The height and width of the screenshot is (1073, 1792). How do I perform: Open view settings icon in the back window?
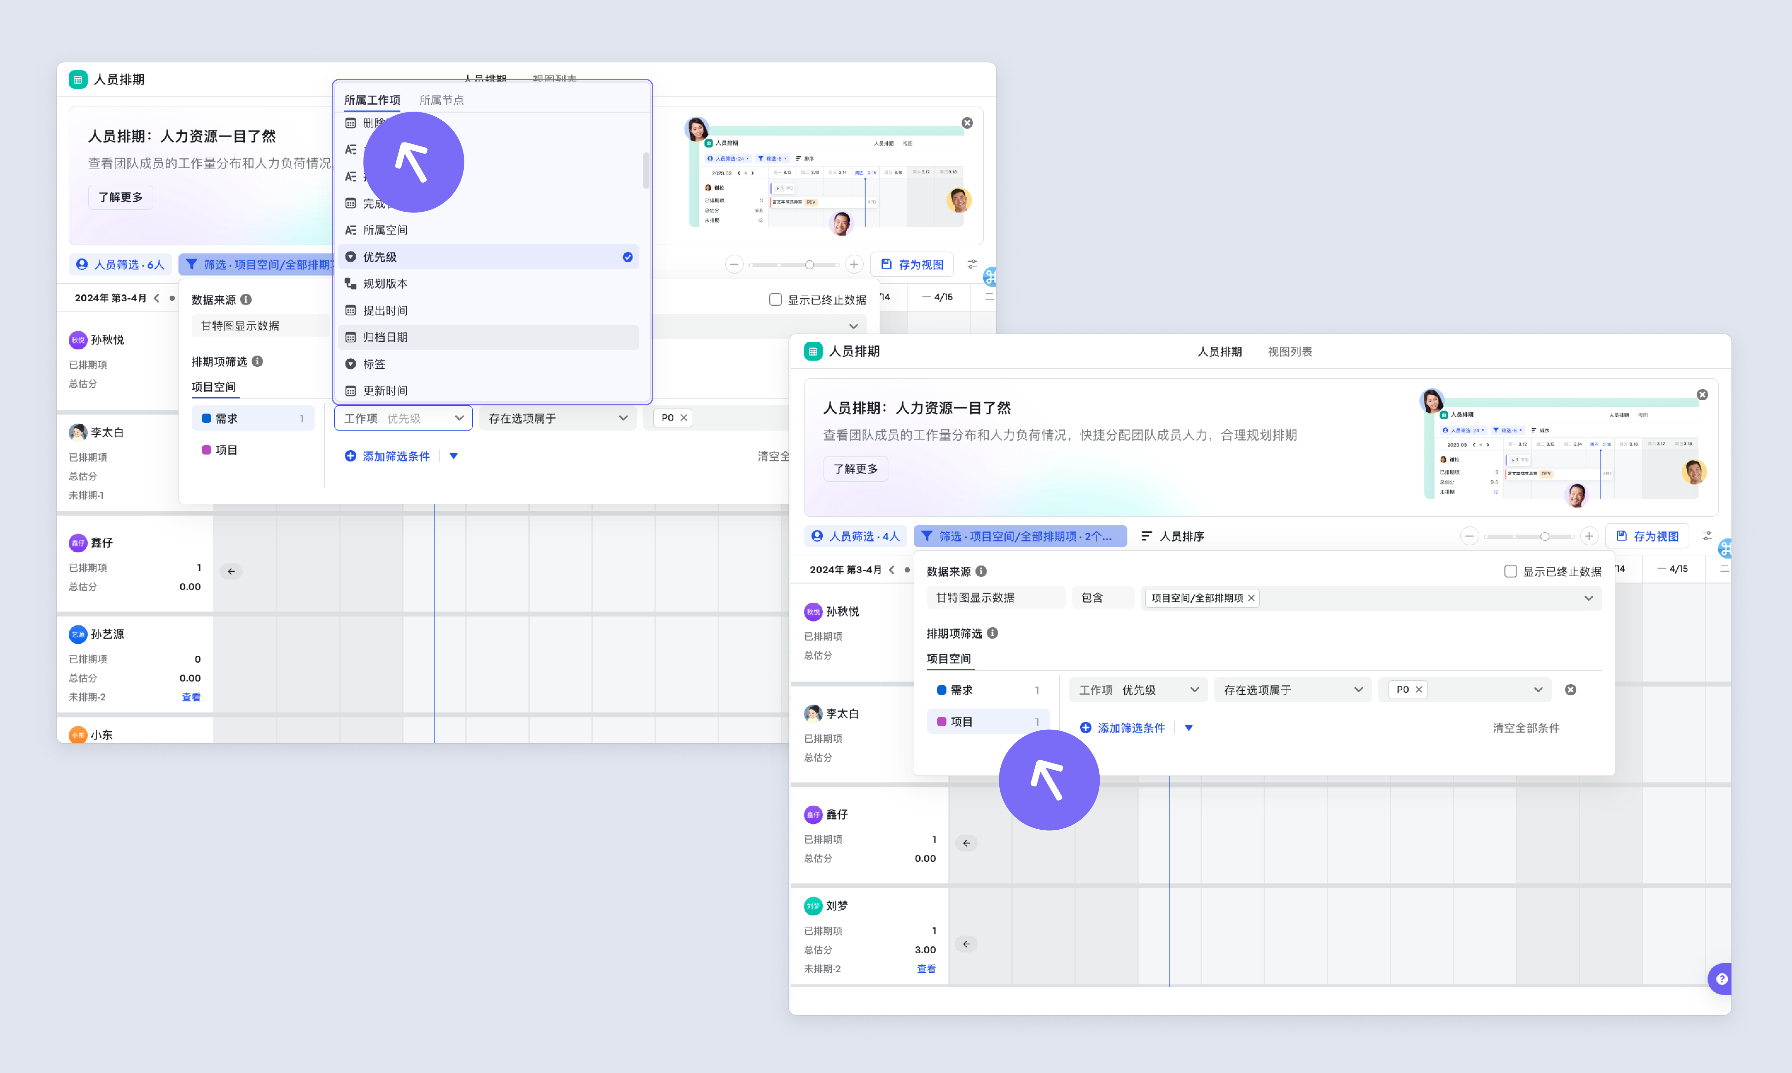972,265
